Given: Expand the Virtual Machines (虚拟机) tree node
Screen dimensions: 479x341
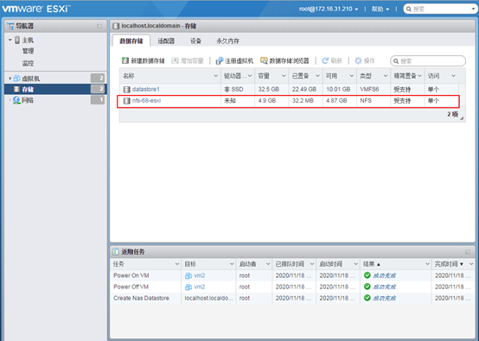Looking at the screenshot, I should point(10,79).
